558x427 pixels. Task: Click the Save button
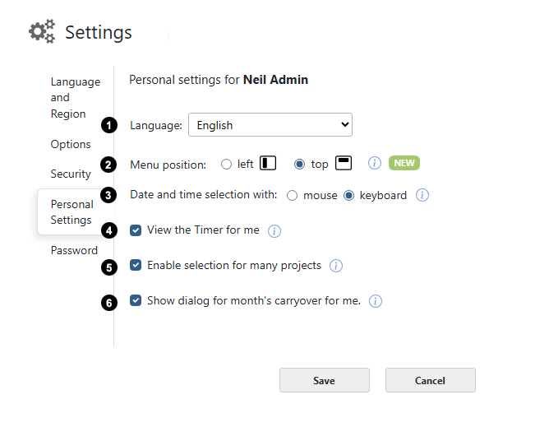coord(325,380)
